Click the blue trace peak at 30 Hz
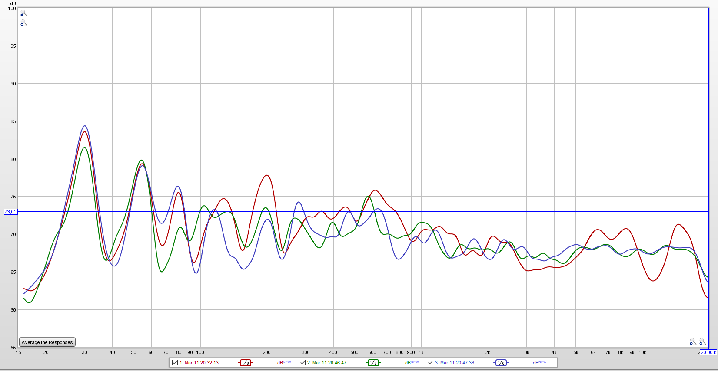This screenshot has width=718, height=371. (x=85, y=126)
